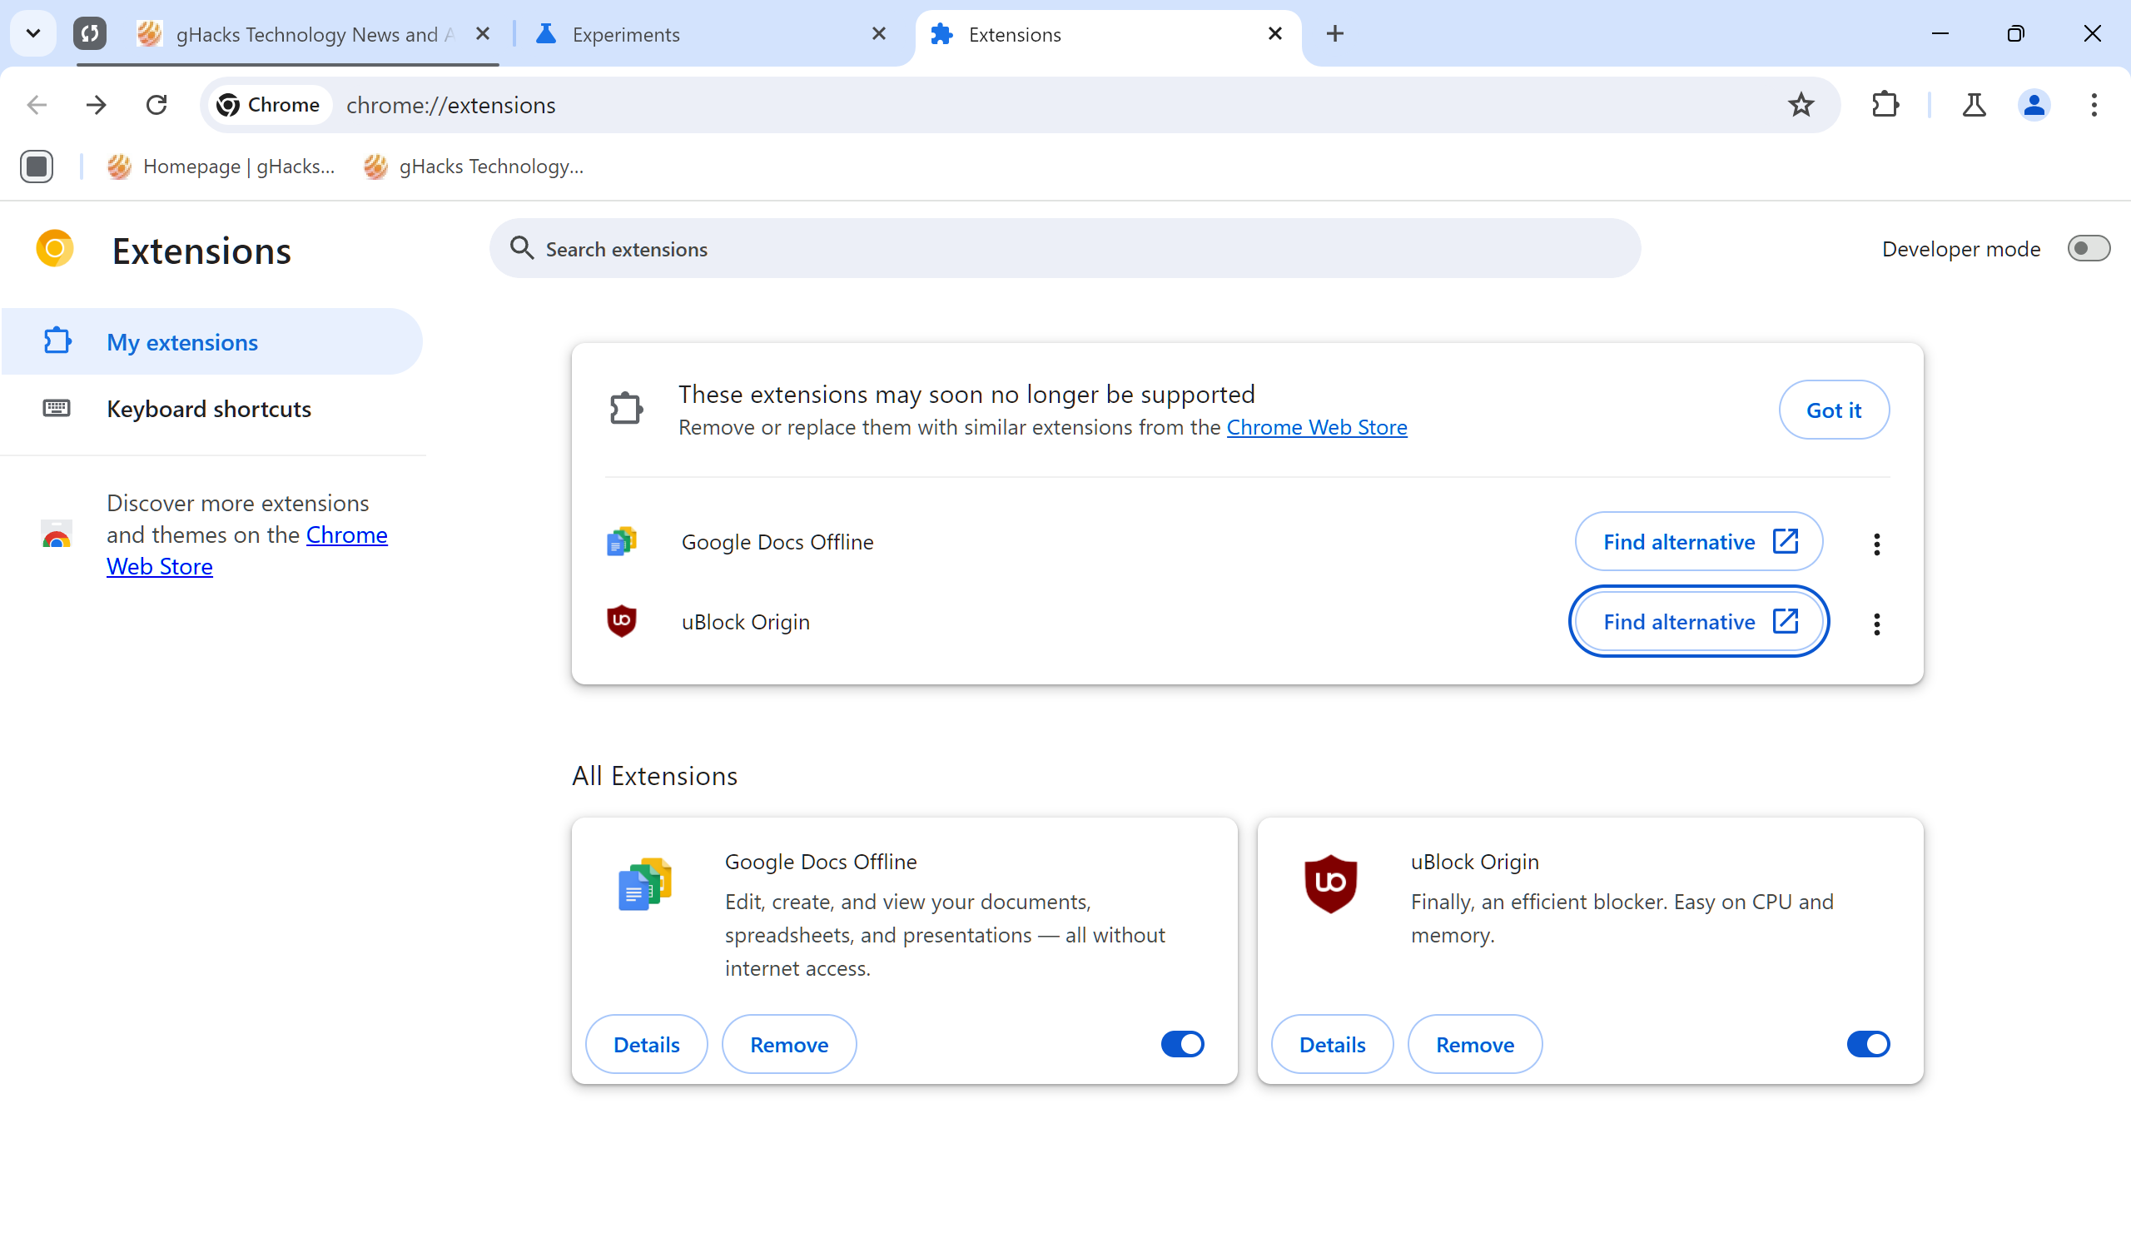This screenshot has width=2131, height=1243.
Task: Click Chrome Web Store link in warning banner
Action: (x=1316, y=428)
